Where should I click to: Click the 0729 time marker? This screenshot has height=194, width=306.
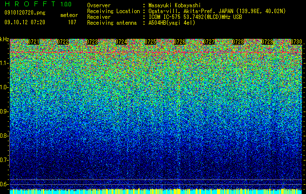pos(267,42)
